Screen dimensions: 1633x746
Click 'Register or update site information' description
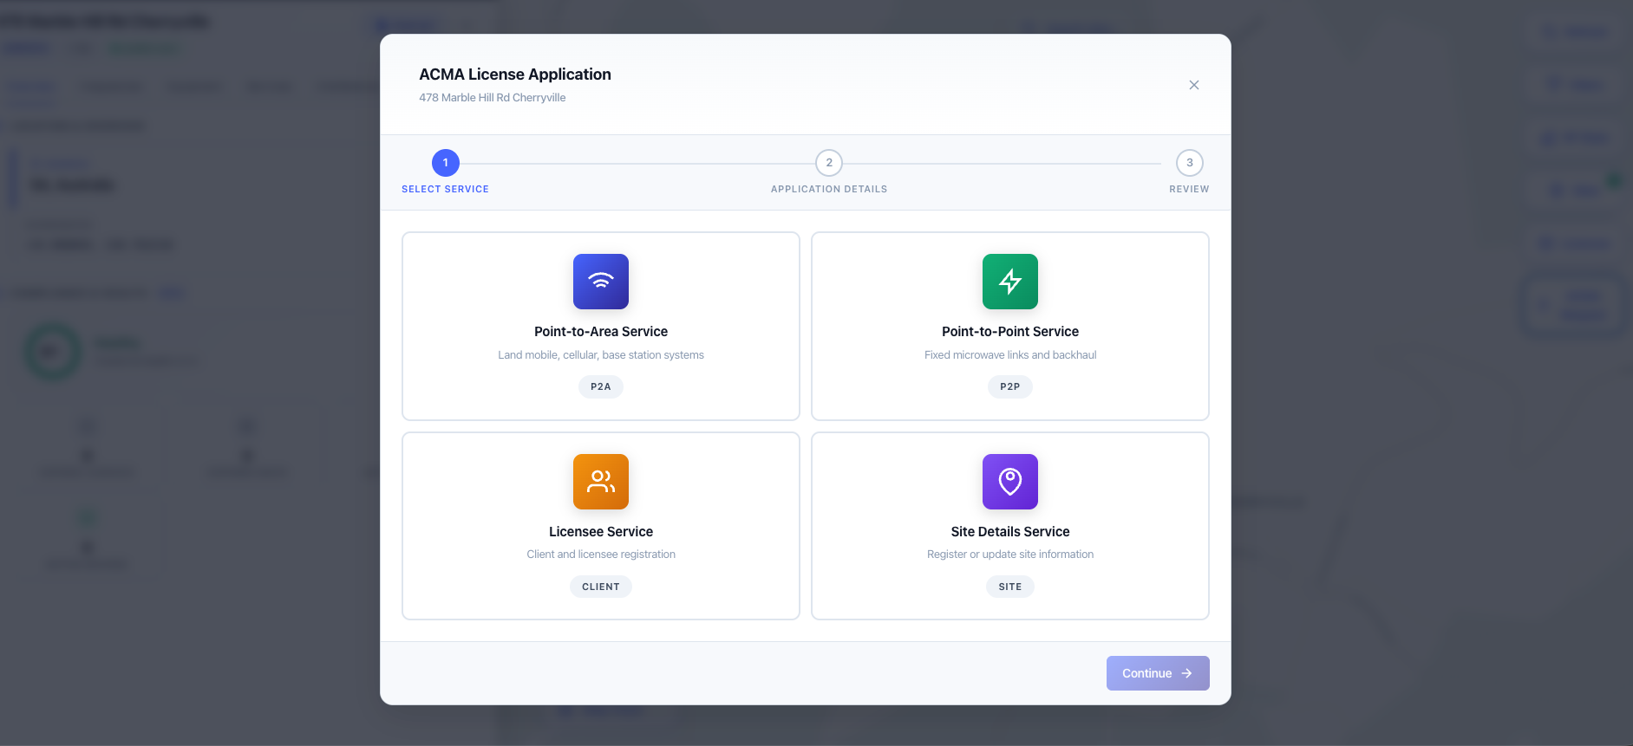1010,555
